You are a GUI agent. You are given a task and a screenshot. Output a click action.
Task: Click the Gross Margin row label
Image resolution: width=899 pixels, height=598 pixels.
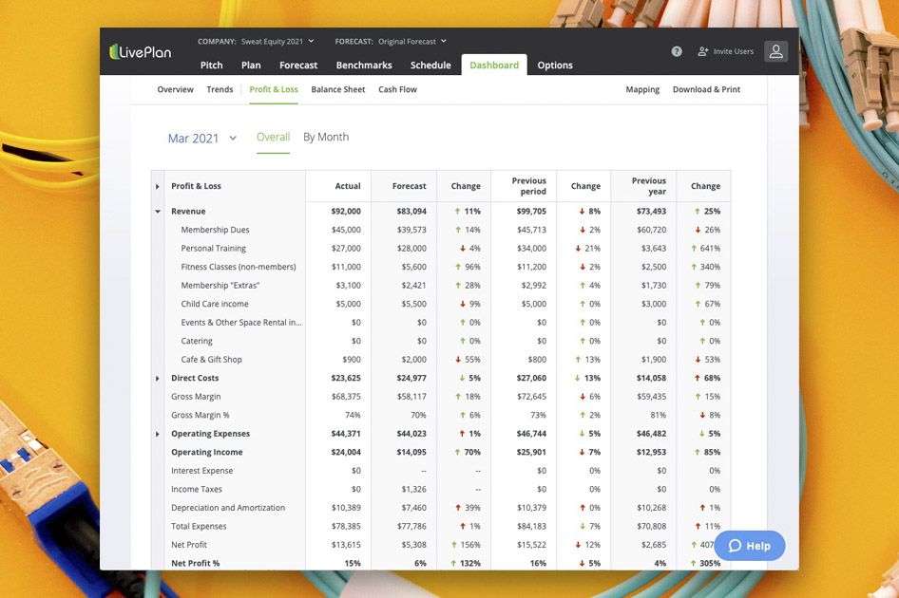196,397
